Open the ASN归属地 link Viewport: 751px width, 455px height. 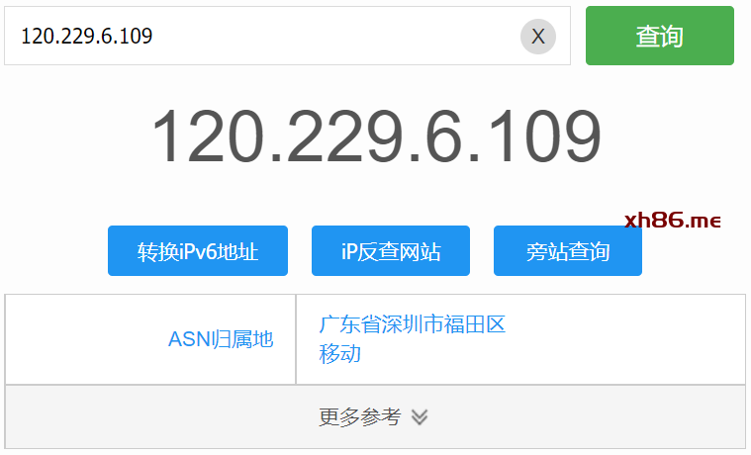point(221,339)
